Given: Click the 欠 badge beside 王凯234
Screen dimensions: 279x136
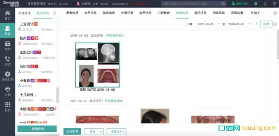Looking at the screenshot, I should click(x=39, y=52).
